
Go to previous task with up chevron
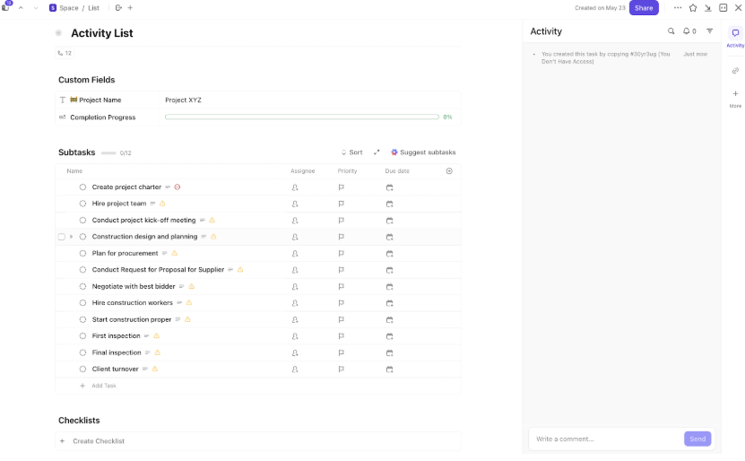click(x=21, y=7)
